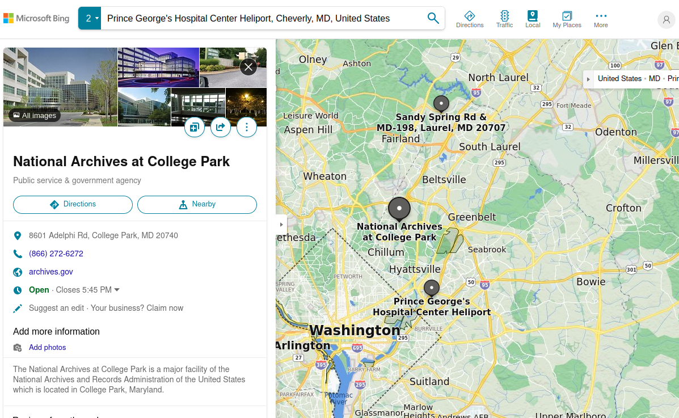Click the globe website icon
The height and width of the screenshot is (418, 679).
coord(18,272)
